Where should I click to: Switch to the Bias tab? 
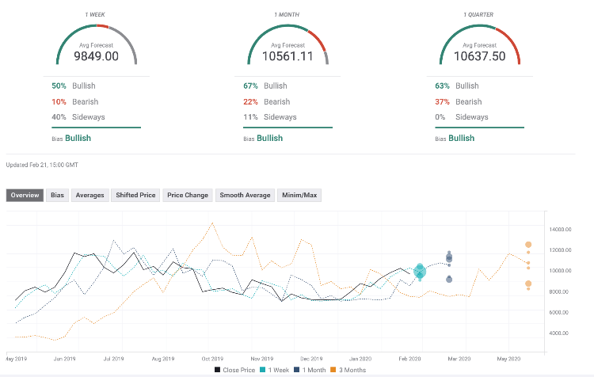(57, 195)
